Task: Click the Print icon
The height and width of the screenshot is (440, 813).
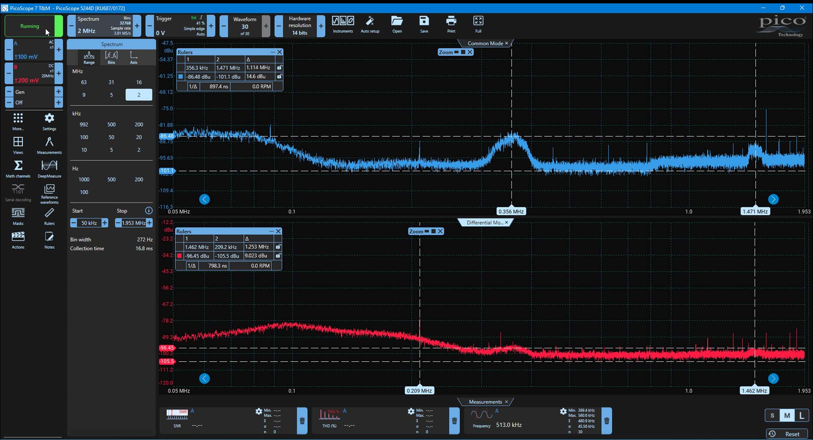Action: coord(451,25)
